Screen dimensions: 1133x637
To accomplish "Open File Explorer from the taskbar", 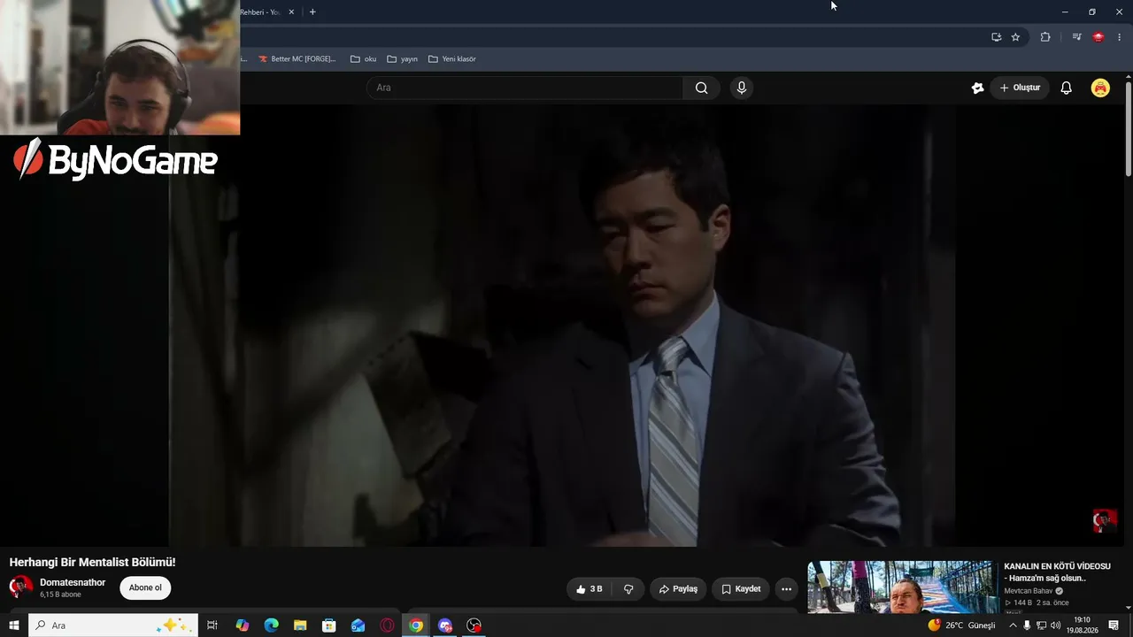I will coord(300,625).
